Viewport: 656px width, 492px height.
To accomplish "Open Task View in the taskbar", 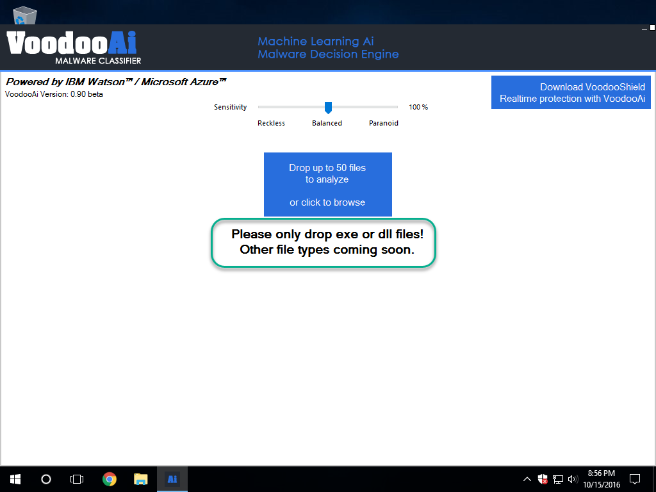I will pyautogui.click(x=77, y=479).
